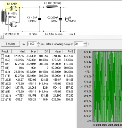The image size is (122, 128).
Task: Uncheck the V(I1) result checkbox
Action: click(2, 92)
